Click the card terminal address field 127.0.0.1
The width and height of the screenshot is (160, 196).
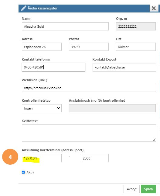42,158
